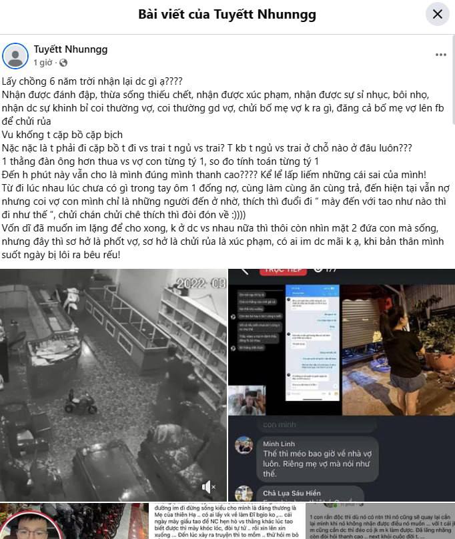Viewport: 455px width, 539px height.
Task: Click the Chả Lụa Sáu Hiền avatar
Action: coord(244,494)
